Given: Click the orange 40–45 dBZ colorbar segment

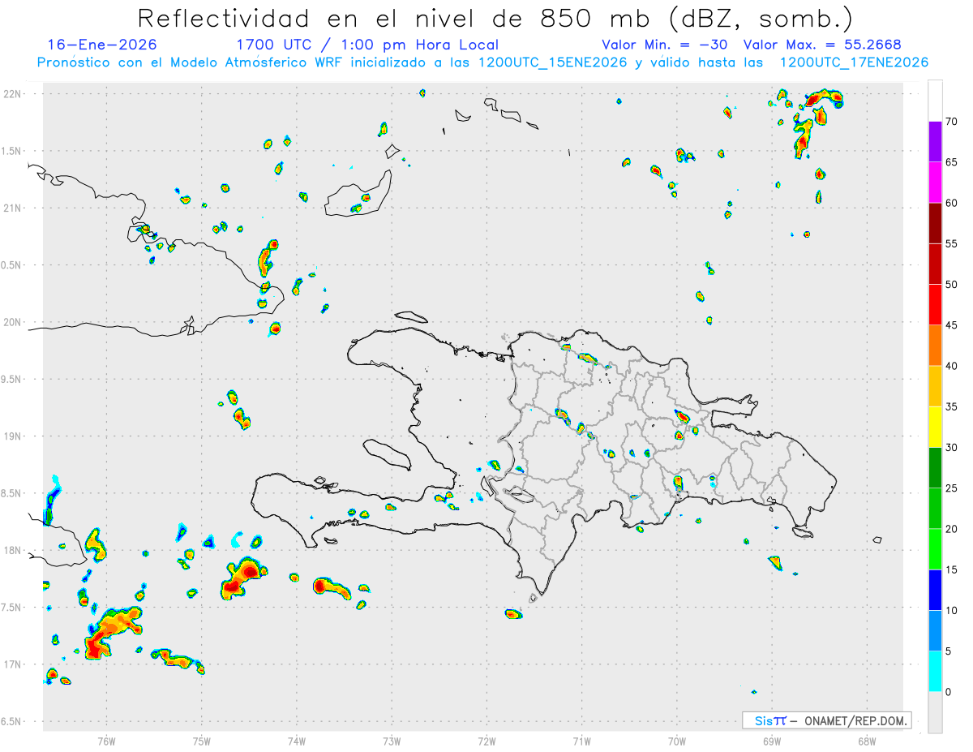Looking at the screenshot, I should coord(935,346).
